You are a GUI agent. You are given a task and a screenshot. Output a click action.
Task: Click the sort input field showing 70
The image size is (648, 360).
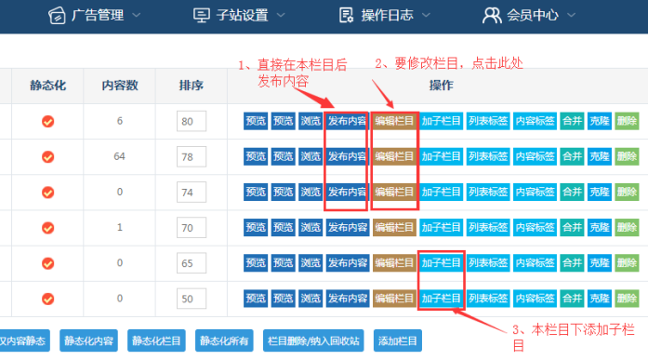pyautogui.click(x=192, y=228)
